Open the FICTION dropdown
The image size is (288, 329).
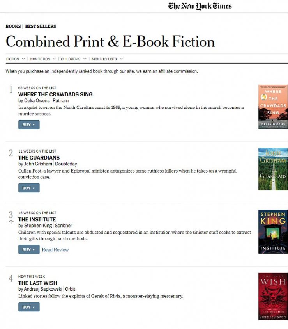coord(15,59)
